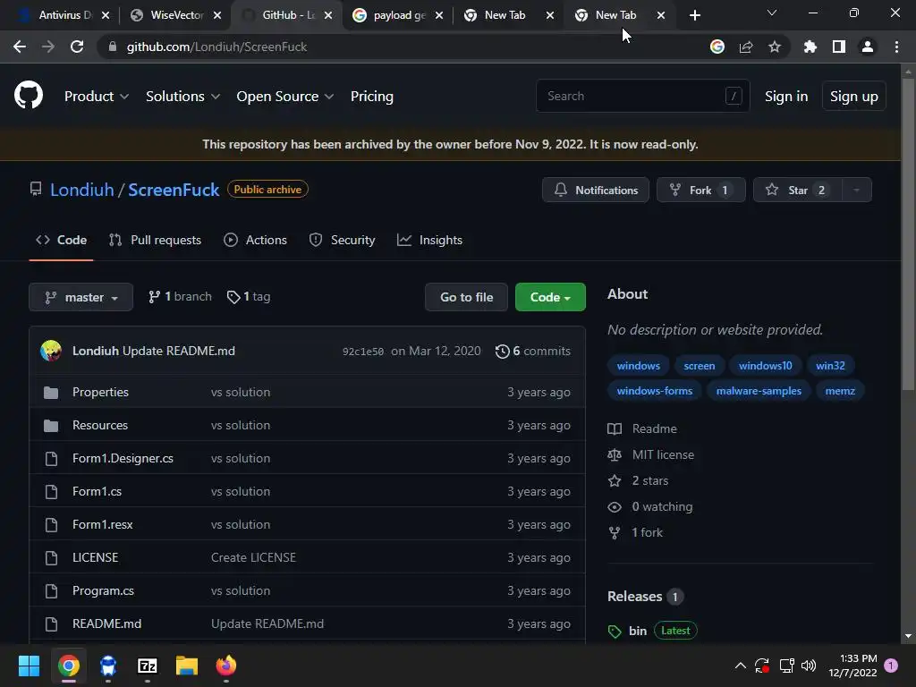Switch to the Security tab
This screenshot has height=687, width=916.
(x=342, y=240)
